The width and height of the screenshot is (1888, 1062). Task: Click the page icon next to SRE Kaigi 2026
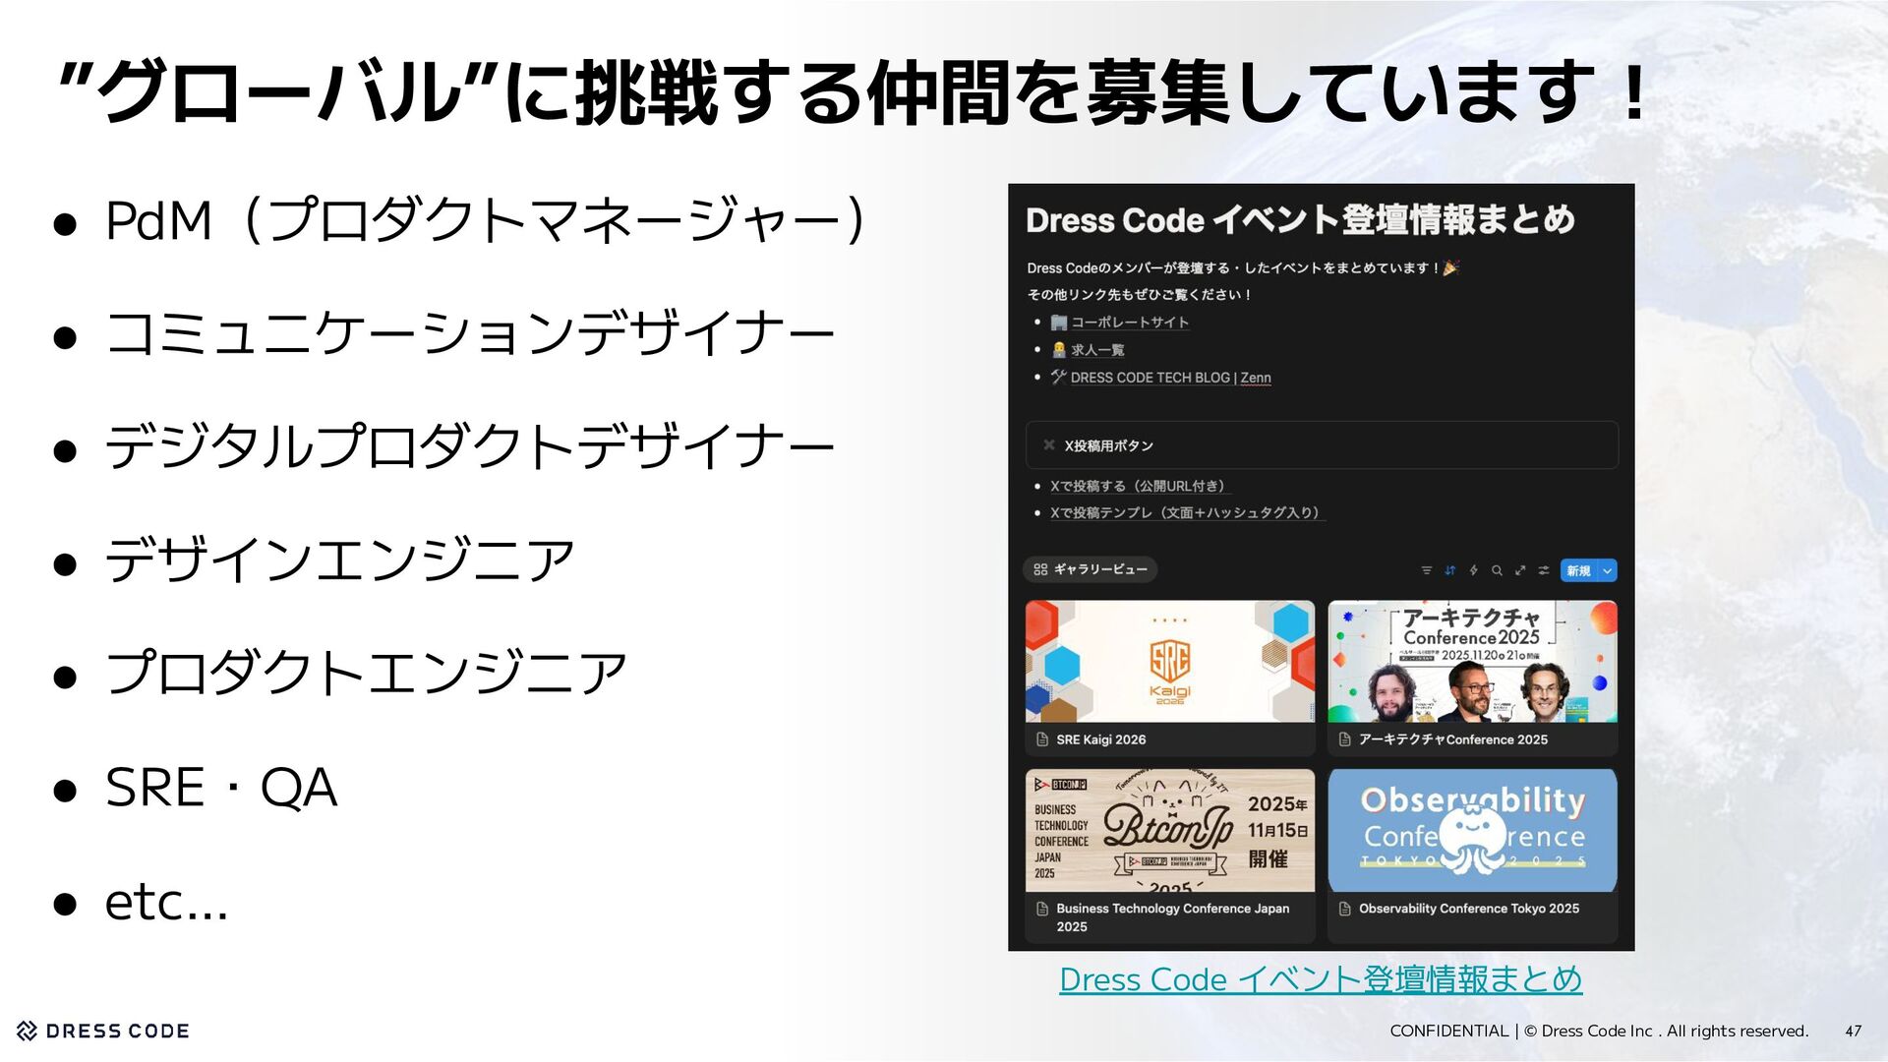[x=1042, y=739]
